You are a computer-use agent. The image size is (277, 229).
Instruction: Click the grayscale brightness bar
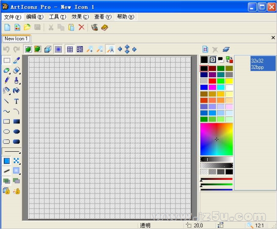click(217, 159)
